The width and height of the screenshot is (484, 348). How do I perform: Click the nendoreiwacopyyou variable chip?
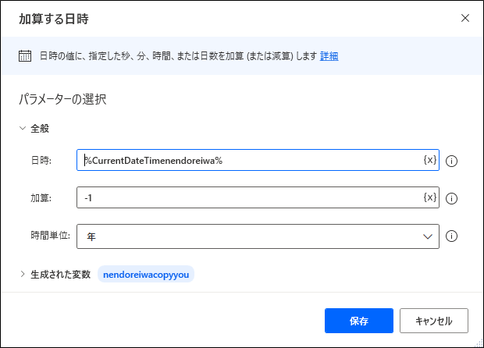(x=146, y=275)
